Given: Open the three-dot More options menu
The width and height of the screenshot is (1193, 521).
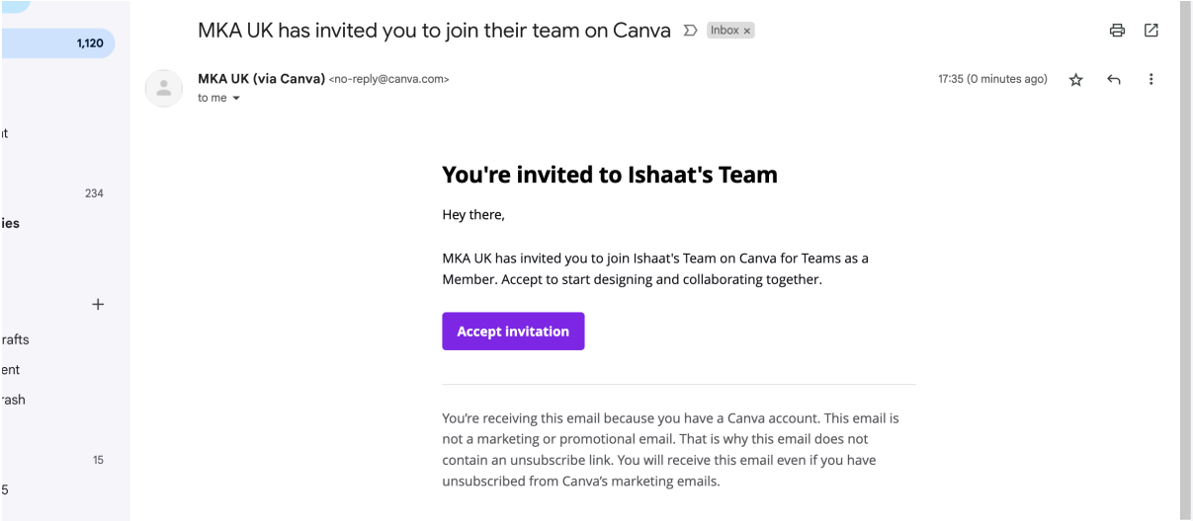Looking at the screenshot, I should 1150,80.
